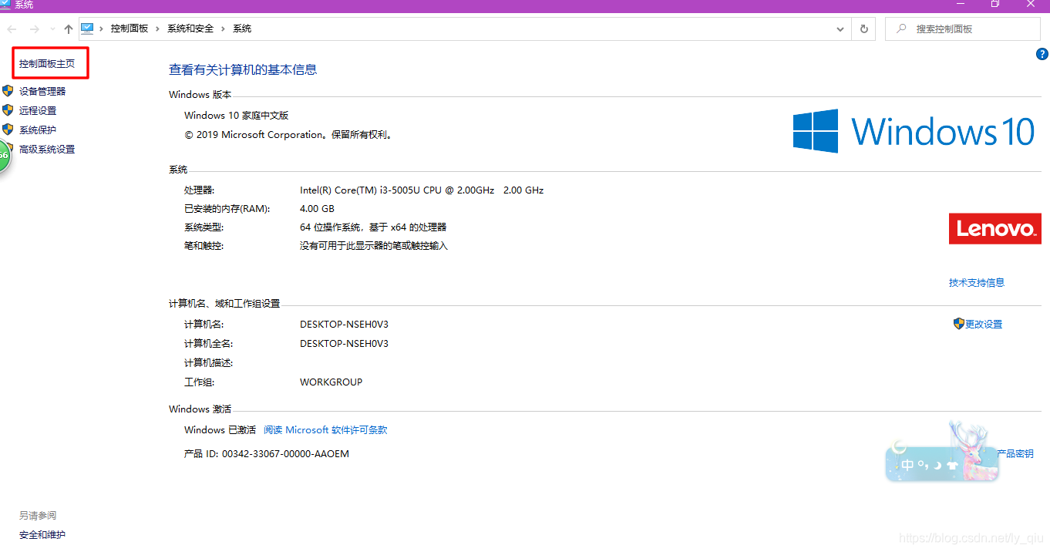
Task: Click the © 2019 Microsoft Corporation copyright line
Action: coord(290,134)
